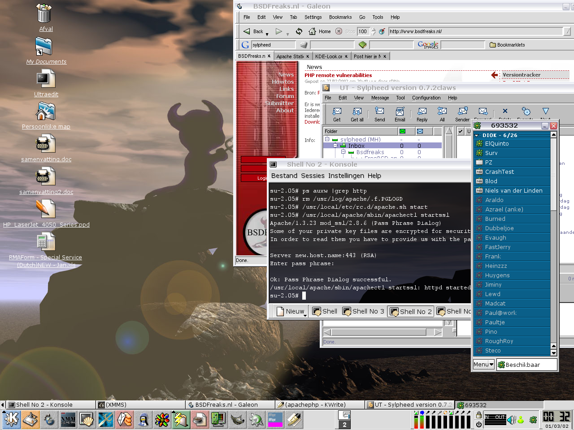This screenshot has width=574, height=430.
Task: Open Google G smart bookmark icon in Galeon
Action: pos(245,45)
